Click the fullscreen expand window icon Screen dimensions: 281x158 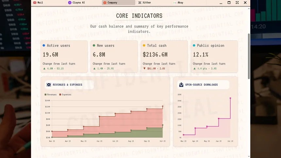coord(237,3)
